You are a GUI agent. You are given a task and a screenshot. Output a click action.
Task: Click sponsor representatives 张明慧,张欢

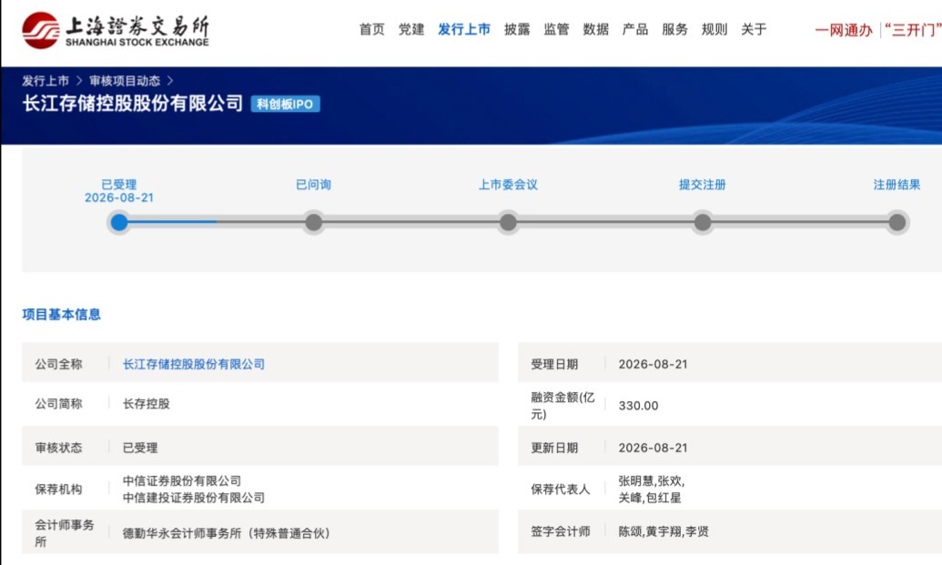[652, 481]
